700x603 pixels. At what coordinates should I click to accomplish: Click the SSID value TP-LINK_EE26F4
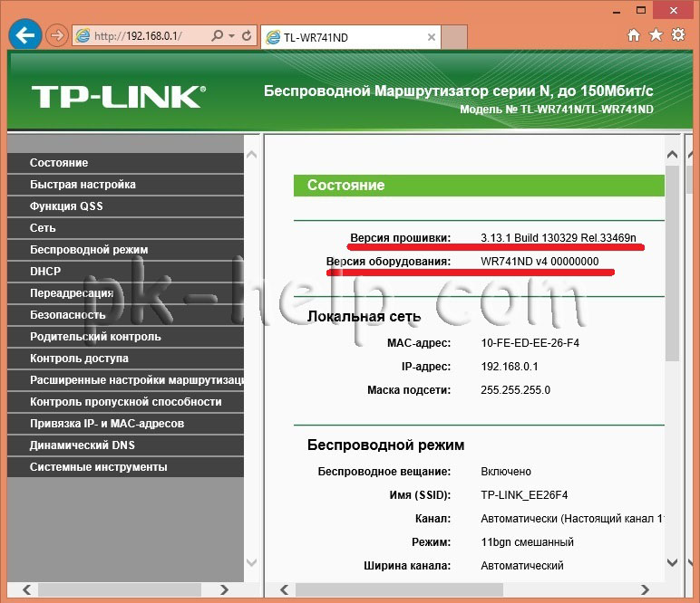pos(524,494)
